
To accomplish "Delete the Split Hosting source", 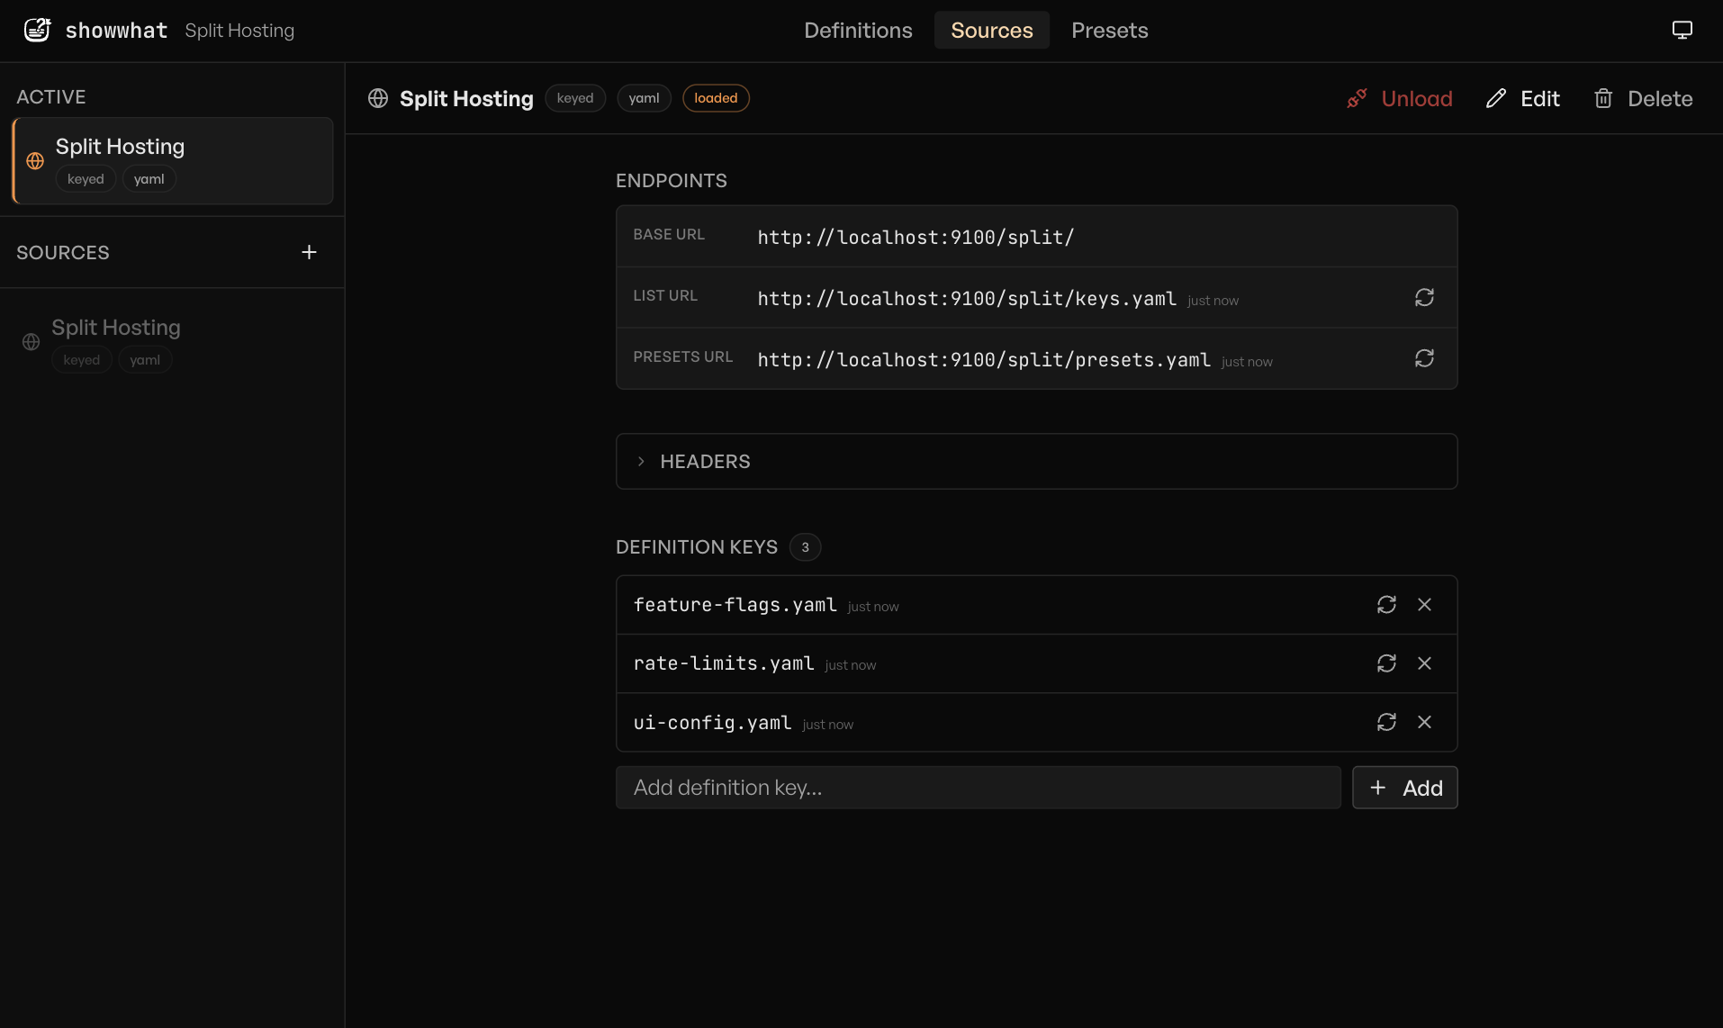I will tap(1643, 98).
